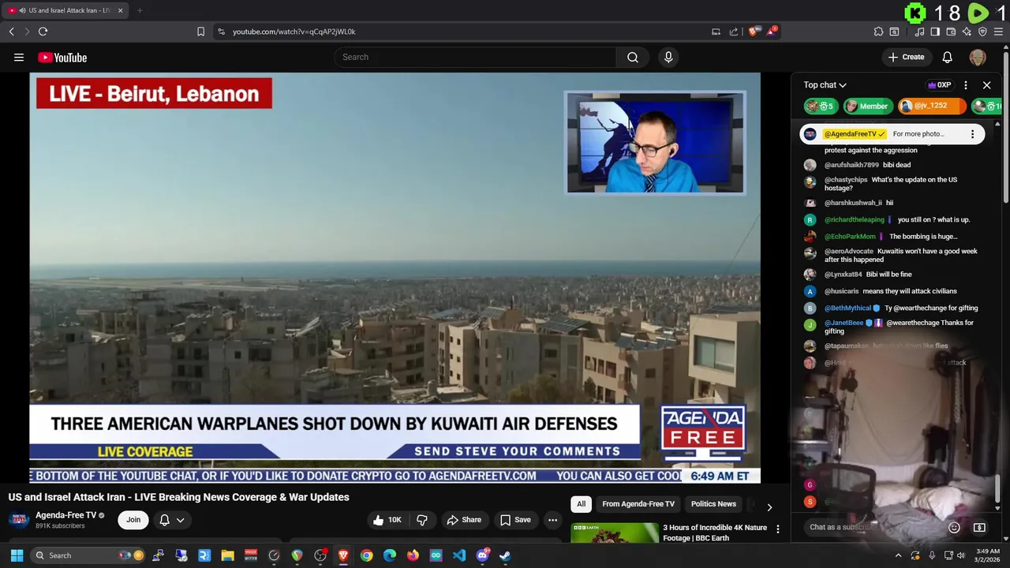Start voice search with the microphone icon
Viewport: 1010px width, 568px height.
668,57
